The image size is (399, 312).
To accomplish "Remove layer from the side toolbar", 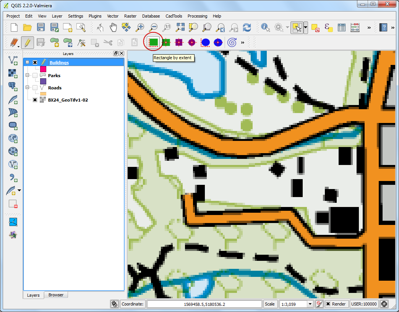I will (x=13, y=204).
